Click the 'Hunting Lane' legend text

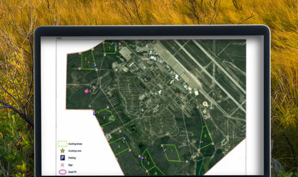point(74,151)
